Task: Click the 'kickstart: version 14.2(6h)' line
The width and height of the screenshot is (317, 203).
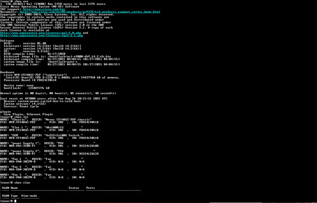Action: [x=42, y=46]
